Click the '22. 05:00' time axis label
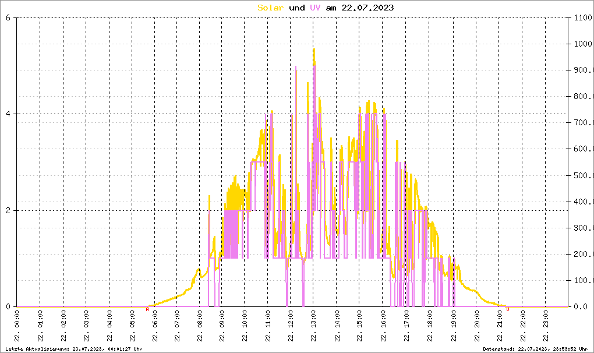This screenshot has width=594, height=353. (x=132, y=326)
